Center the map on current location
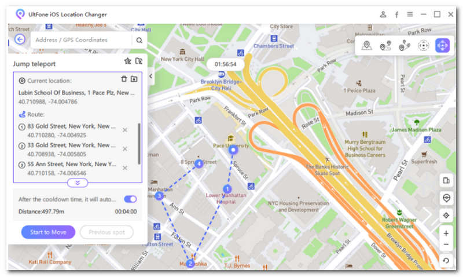Viewport: 463px width, 277px height. (x=446, y=215)
